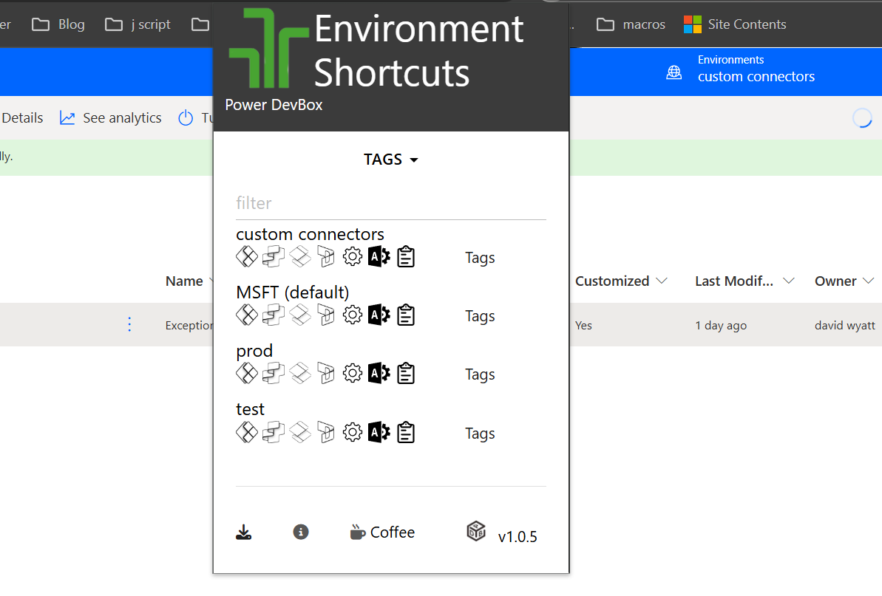Viewport: 882px width, 596px height.
Task: Click the prod environment name
Action: coord(254,351)
